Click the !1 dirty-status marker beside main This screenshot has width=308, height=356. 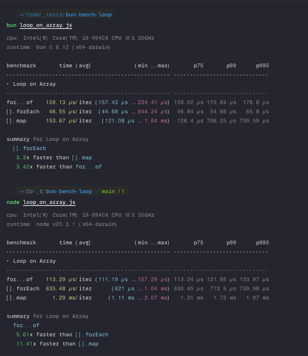pyautogui.click(x=122, y=191)
